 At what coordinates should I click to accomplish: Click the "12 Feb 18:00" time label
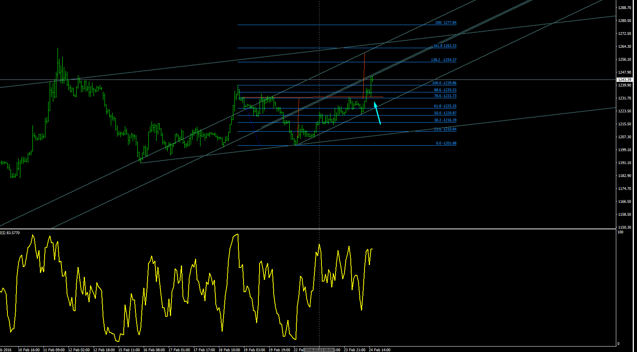104,350
